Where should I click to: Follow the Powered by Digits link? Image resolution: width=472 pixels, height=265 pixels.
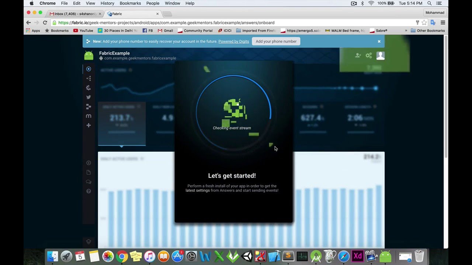[x=233, y=41]
